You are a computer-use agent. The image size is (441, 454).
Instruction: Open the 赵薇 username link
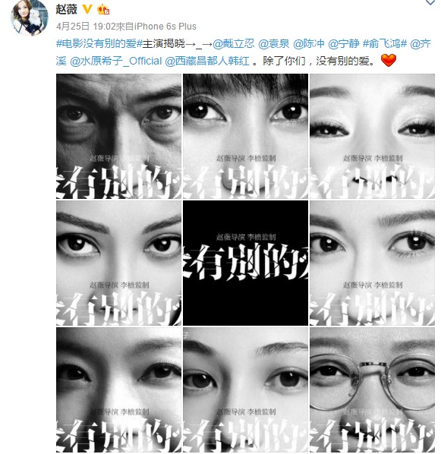coord(66,10)
